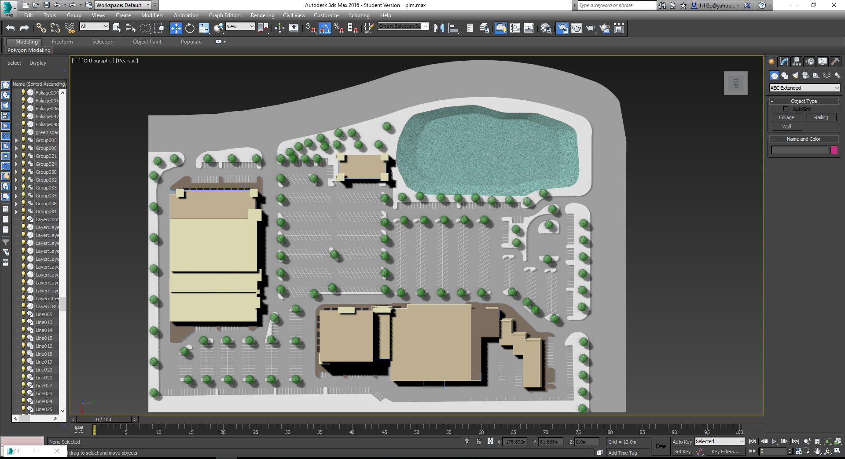Select the Lights category in Create panel
The width and height of the screenshot is (845, 459).
click(795, 76)
